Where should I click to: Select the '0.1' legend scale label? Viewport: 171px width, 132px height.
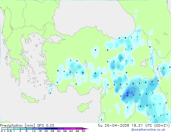pos(3,131)
